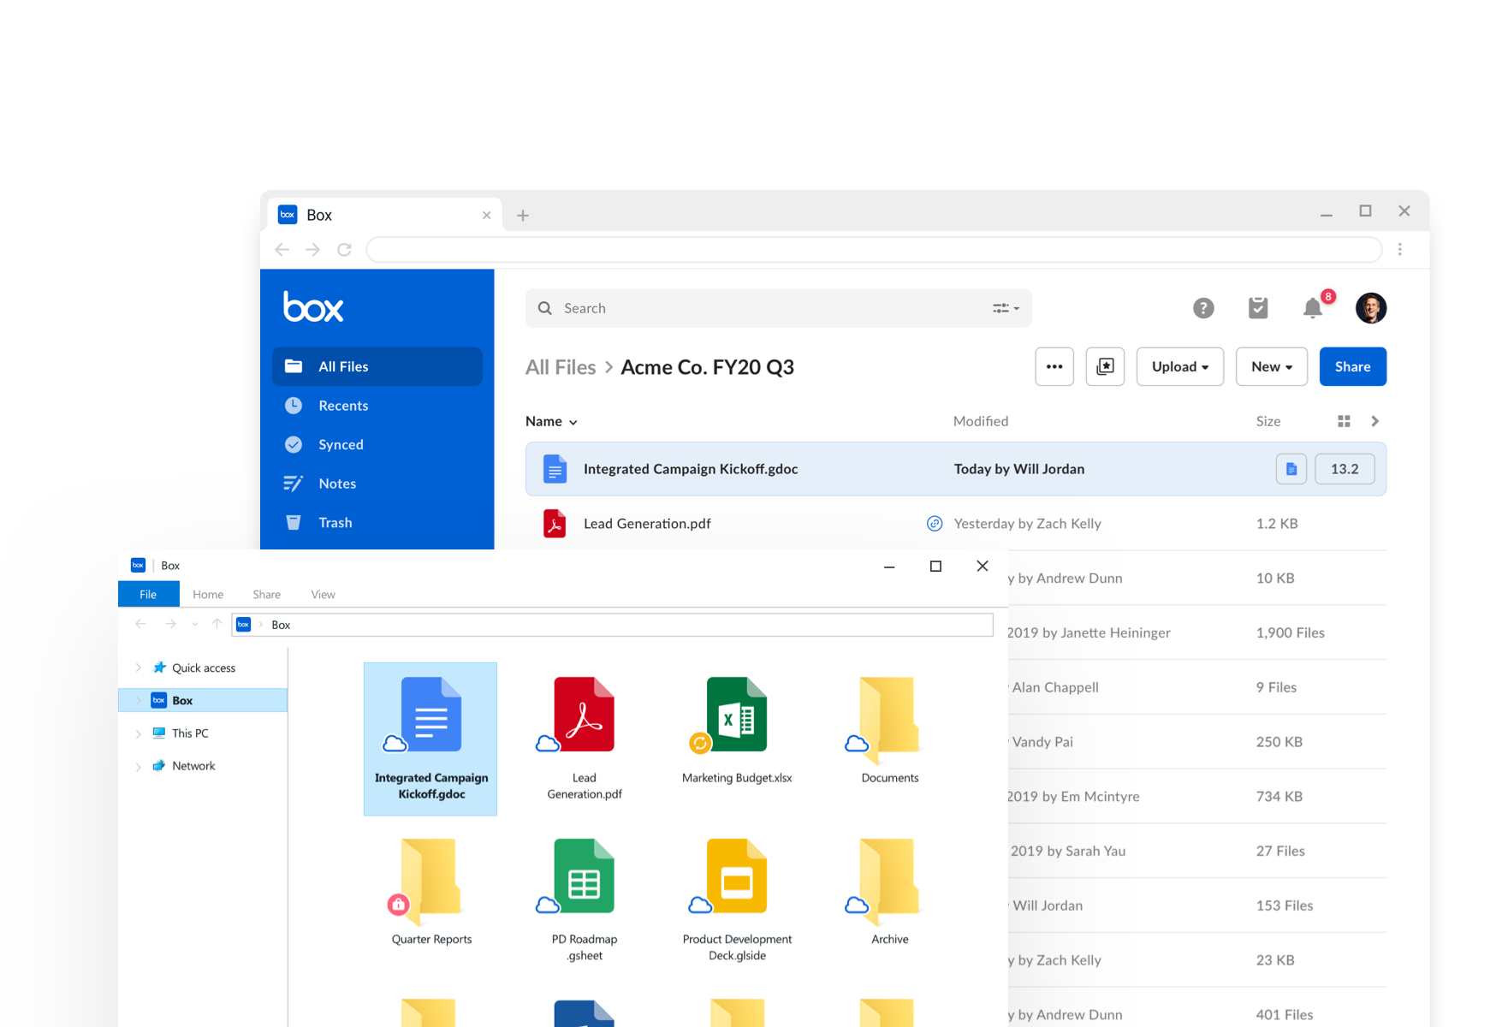
Task: Open the Upload dropdown button
Action: coord(1180,366)
